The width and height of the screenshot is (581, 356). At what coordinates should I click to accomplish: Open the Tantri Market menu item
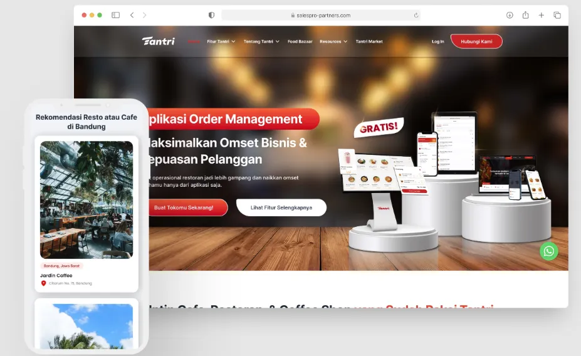click(369, 41)
